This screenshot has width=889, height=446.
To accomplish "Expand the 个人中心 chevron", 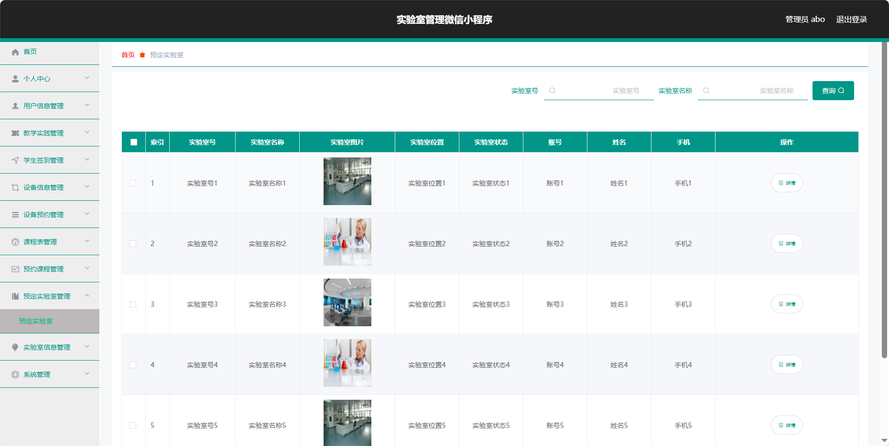I will 87,78.
